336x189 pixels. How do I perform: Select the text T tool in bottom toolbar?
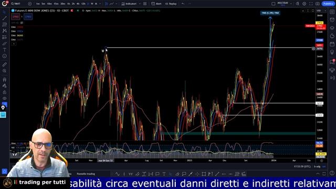tap(164, 174)
